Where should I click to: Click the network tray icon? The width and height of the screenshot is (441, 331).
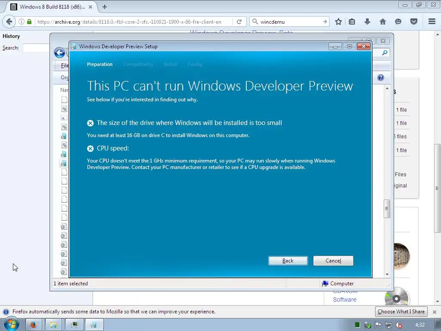388,325
